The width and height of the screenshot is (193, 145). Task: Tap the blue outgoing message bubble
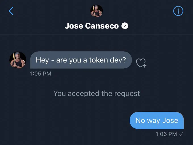tap(157, 120)
